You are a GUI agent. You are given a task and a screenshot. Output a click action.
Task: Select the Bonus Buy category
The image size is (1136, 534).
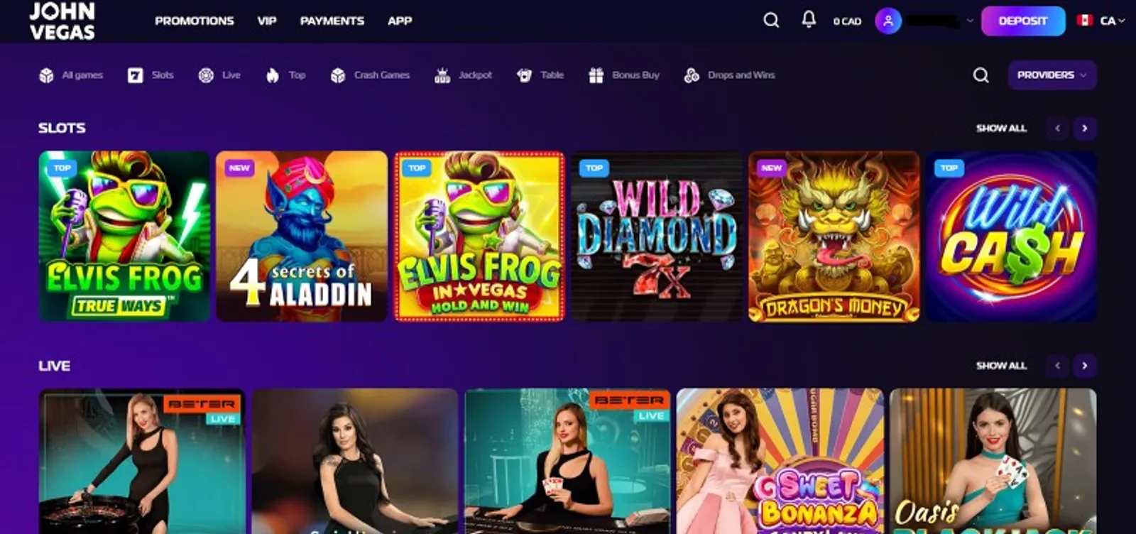point(635,75)
